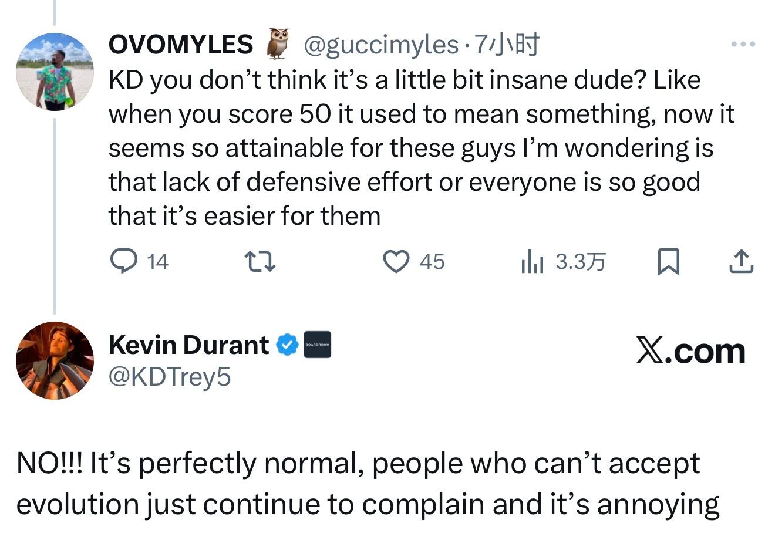This screenshot has height=560, width=775.
Task: View analytics via the bar chart icon
Action: click(x=533, y=262)
